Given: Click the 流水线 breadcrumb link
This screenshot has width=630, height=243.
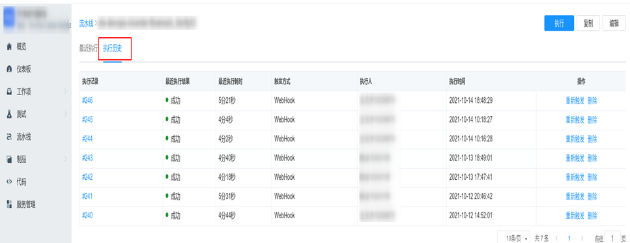Looking at the screenshot, I should pyautogui.click(x=86, y=23).
